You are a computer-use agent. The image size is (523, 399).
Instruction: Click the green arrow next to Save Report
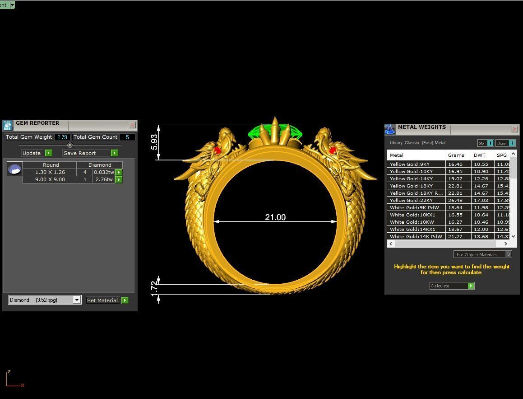tap(115, 153)
